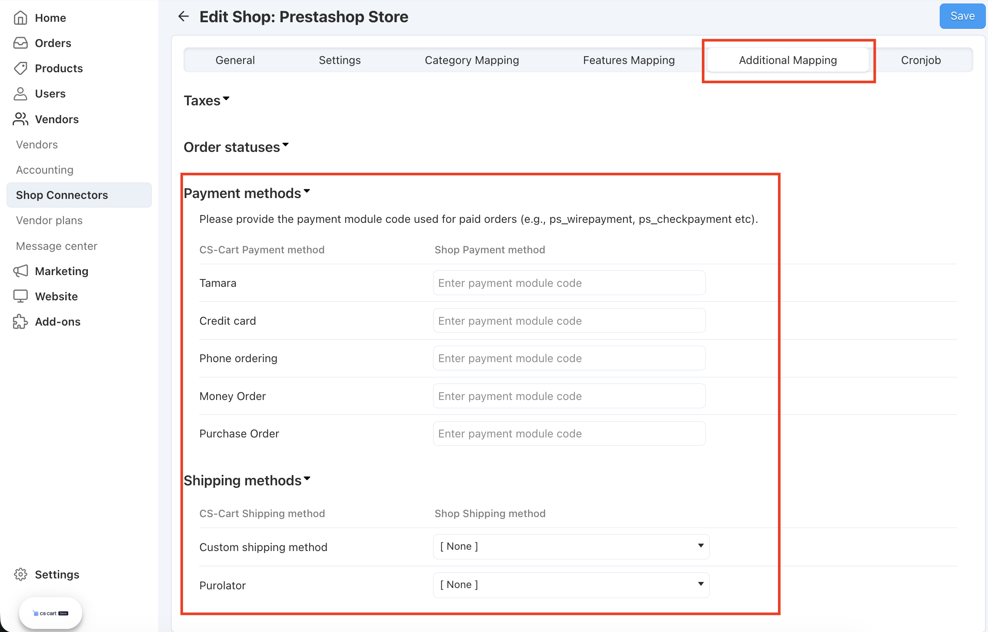Screen dimensions: 988x632
Task: Click the Add-ons puzzle piece icon
Action: point(20,322)
